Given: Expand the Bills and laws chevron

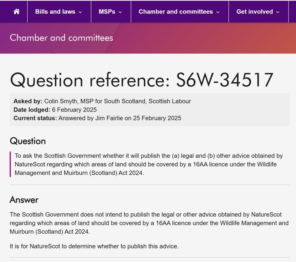Looking at the screenshot, I should 80,12.
